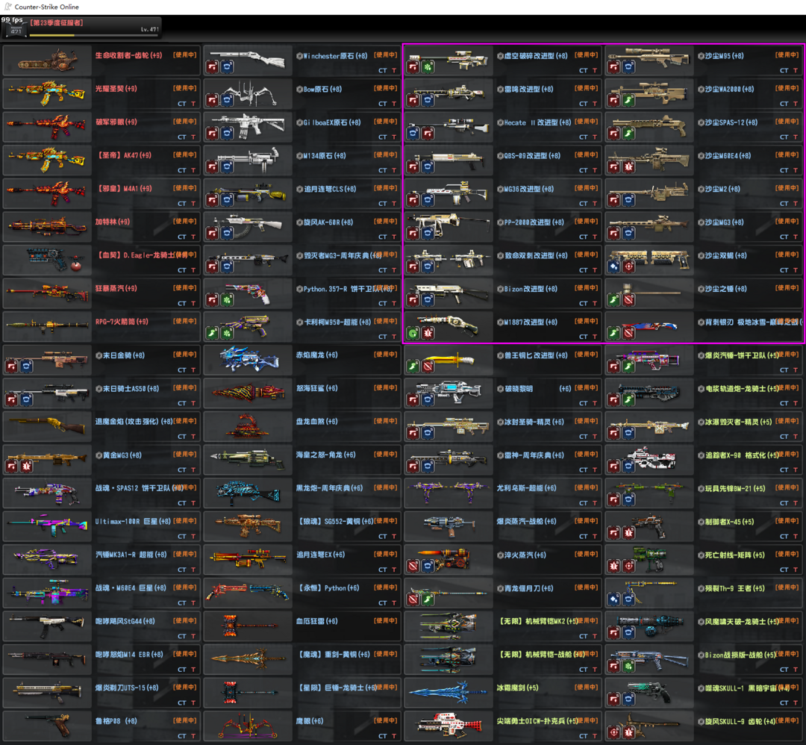Click green boot icon on 沙尘WA2000
This screenshot has width=806, height=745.
628,101
